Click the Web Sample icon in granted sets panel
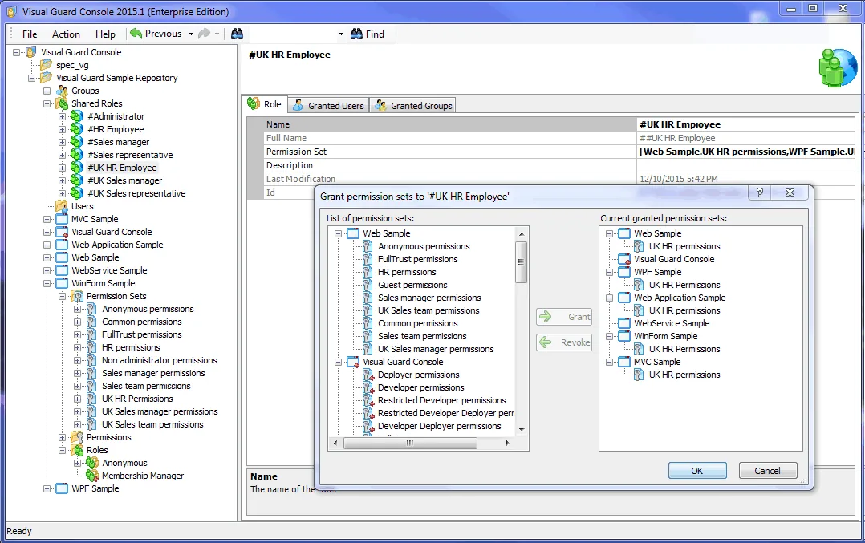 [624, 233]
